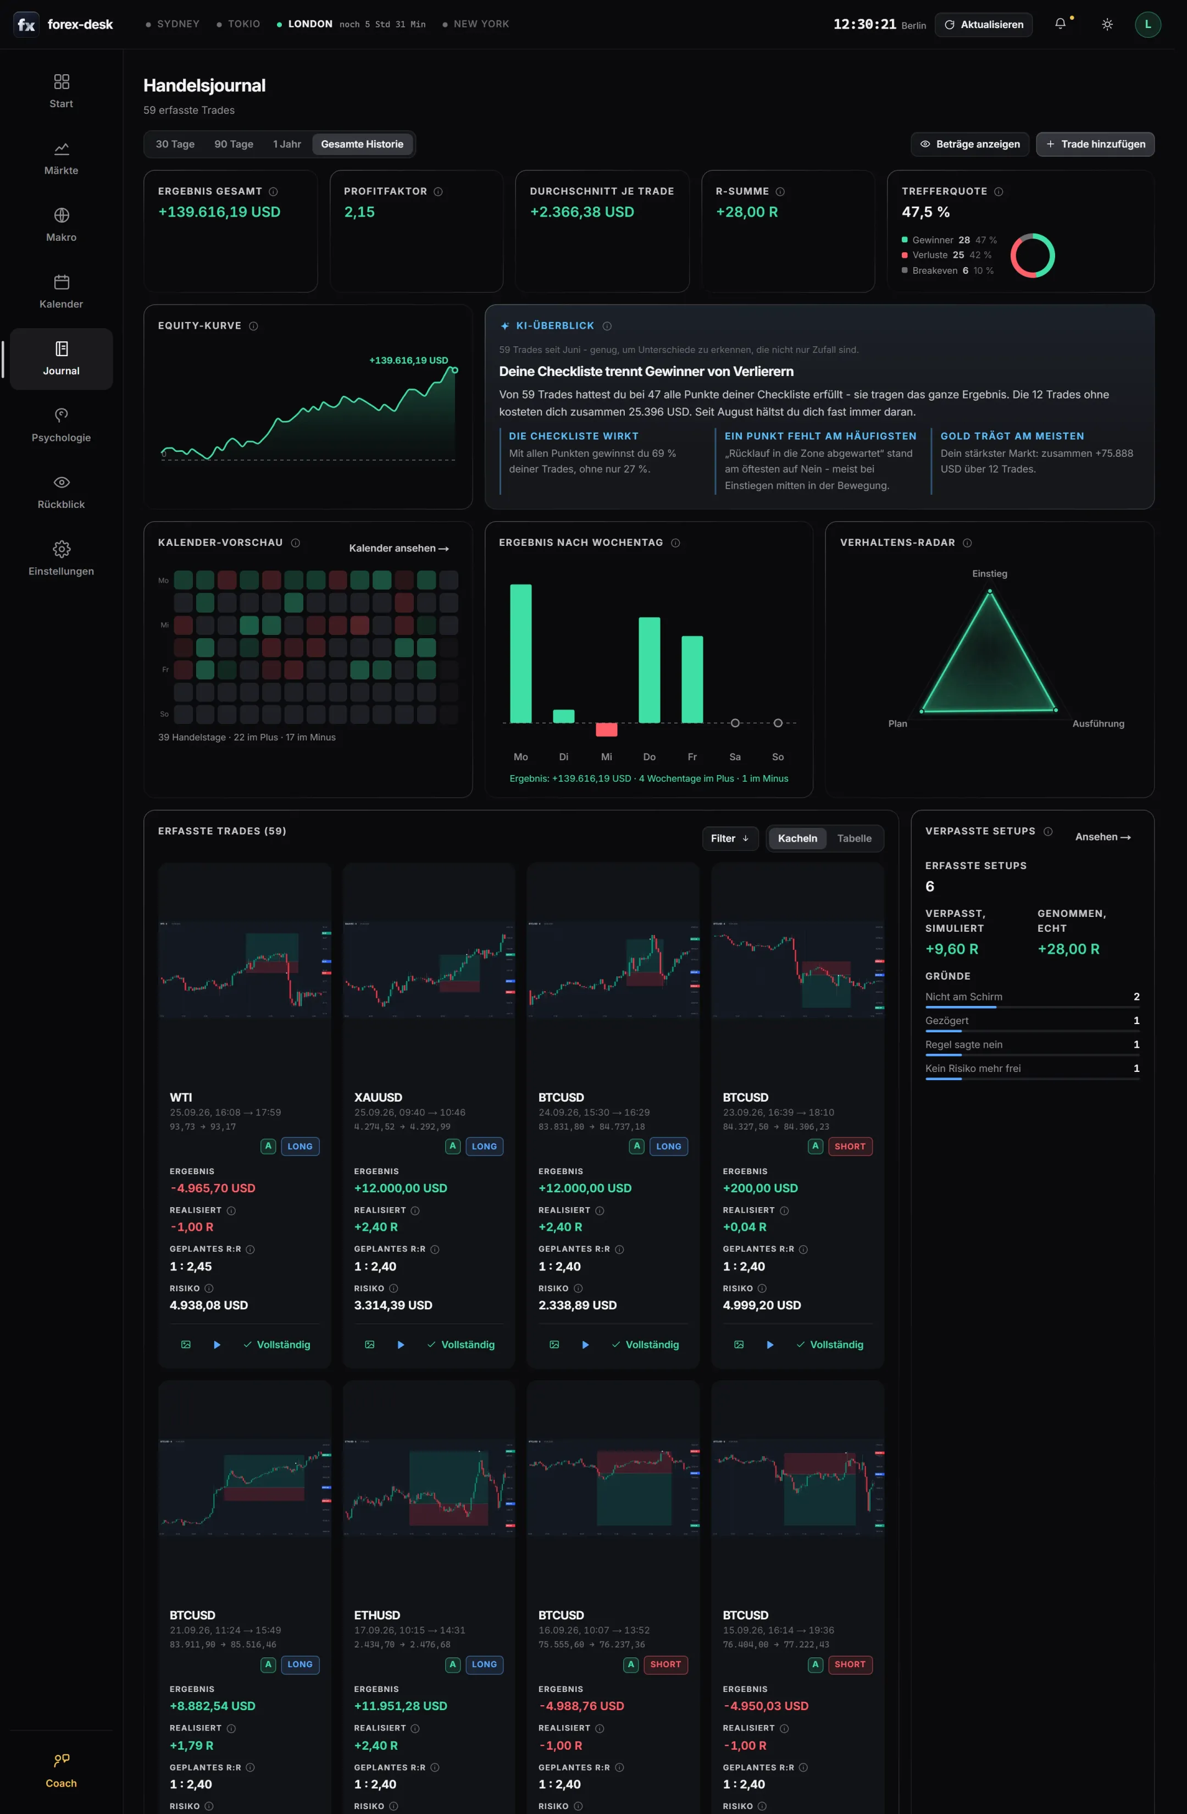
Task: Open the user avatar menu L
Action: coord(1147,24)
